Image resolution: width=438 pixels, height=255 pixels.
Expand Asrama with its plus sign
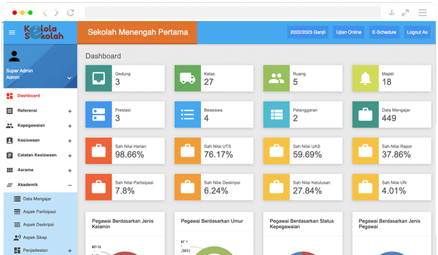point(70,170)
